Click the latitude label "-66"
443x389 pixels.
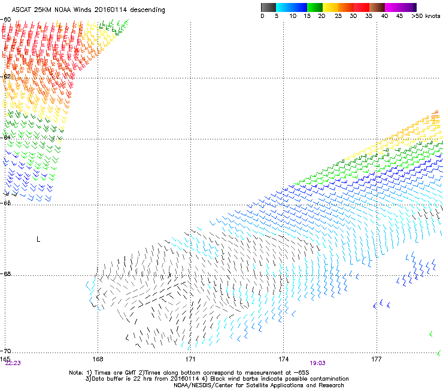click(x=5, y=203)
